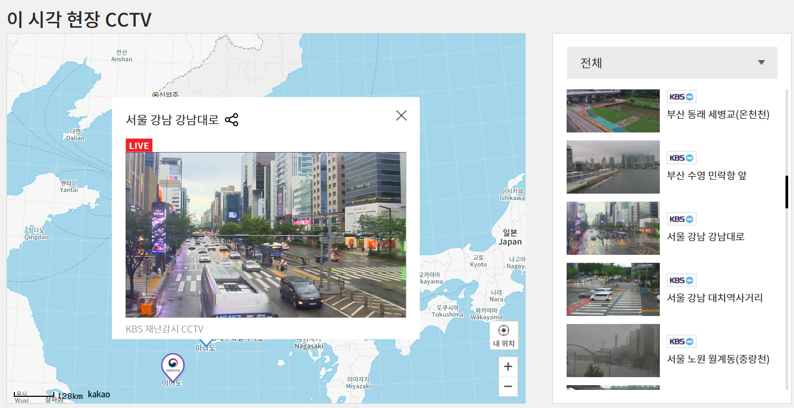Click the 내 위치 location button
The height and width of the screenshot is (408, 794).
pos(504,335)
